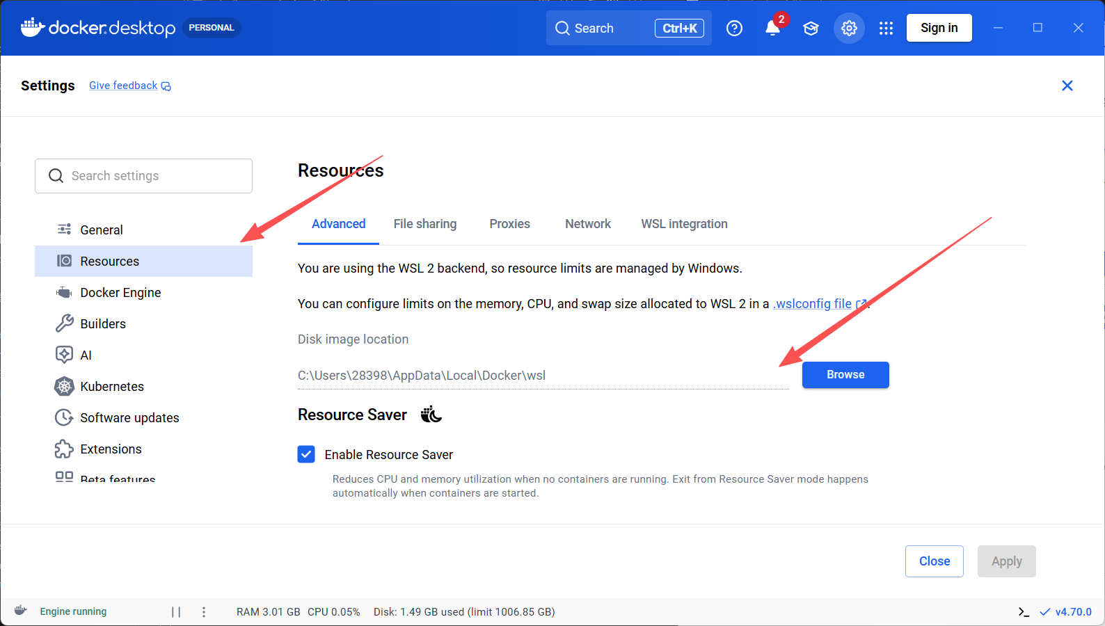This screenshot has height=626, width=1105.
Task: Click the Disk image location path field
Action: 543,376
